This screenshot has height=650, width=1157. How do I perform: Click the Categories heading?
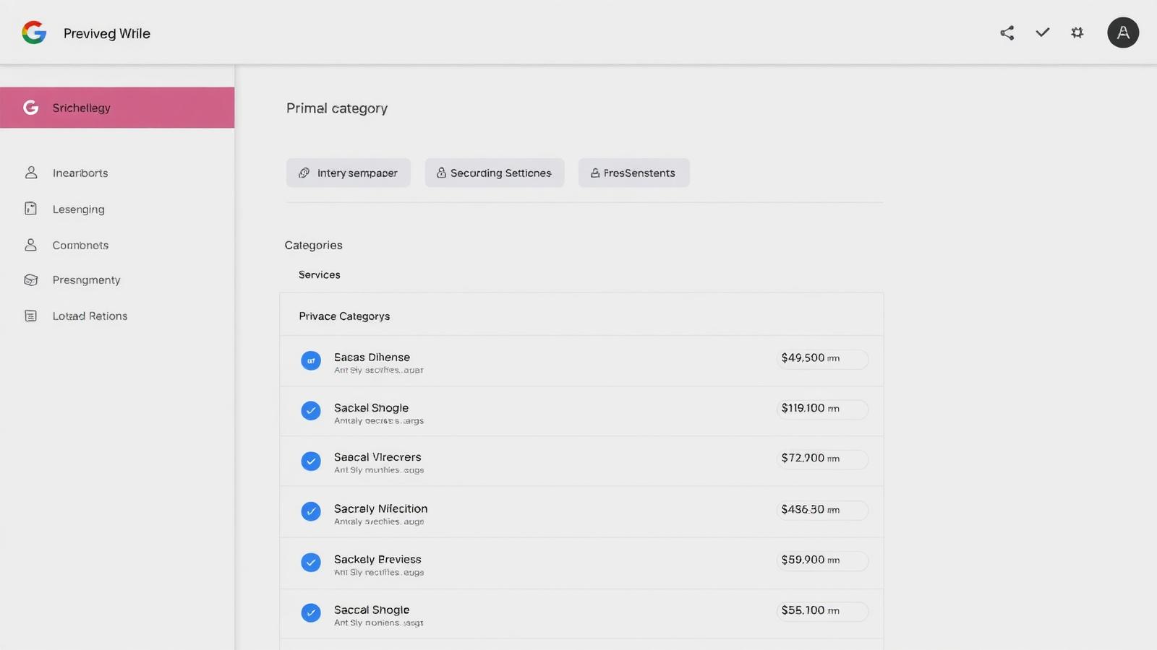(x=313, y=245)
